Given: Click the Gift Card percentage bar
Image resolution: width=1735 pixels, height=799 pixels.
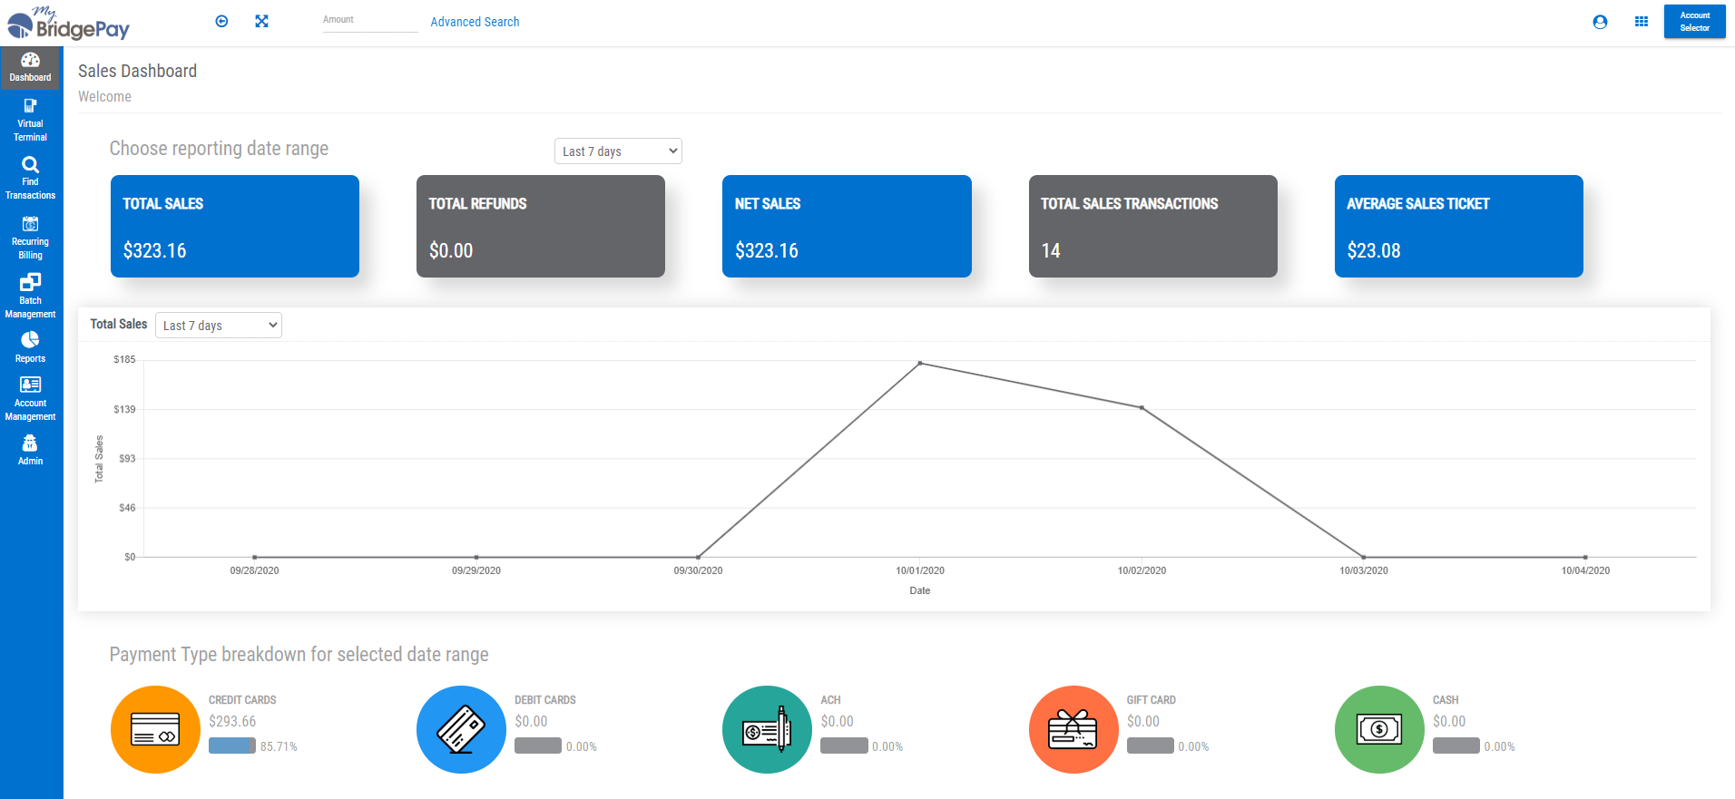Looking at the screenshot, I should [1151, 745].
